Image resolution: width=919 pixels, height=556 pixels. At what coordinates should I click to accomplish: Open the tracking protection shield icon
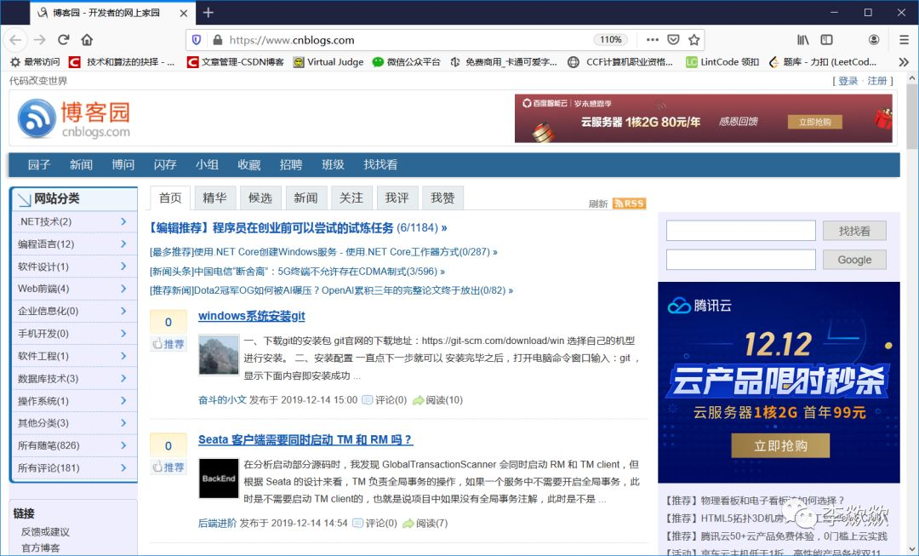point(197,40)
